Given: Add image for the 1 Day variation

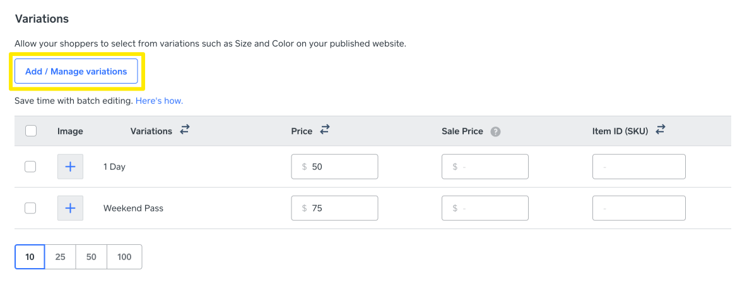Looking at the screenshot, I should click(x=70, y=167).
